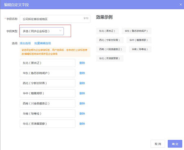The width and height of the screenshot is (184, 150).
Task: Delete the 东北（黑吉辽）option
Action: tap(82, 63)
